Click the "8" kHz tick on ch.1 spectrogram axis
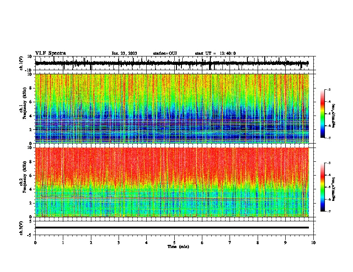The width and height of the screenshot is (353, 272). tap(31, 88)
